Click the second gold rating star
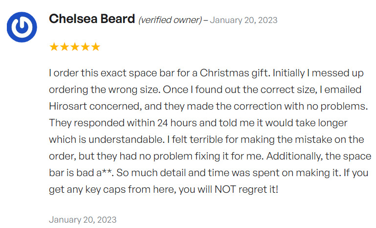 64,47
